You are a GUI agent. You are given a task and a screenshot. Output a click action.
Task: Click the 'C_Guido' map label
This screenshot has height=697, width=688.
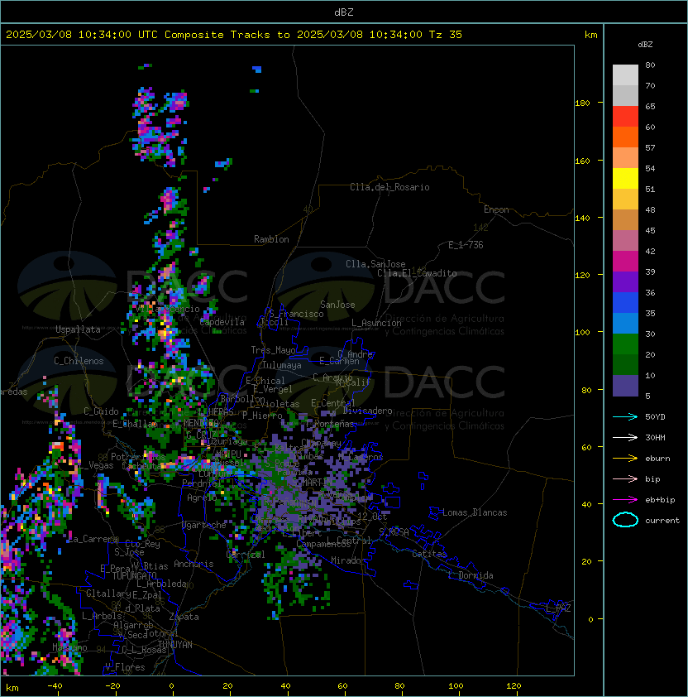(101, 411)
